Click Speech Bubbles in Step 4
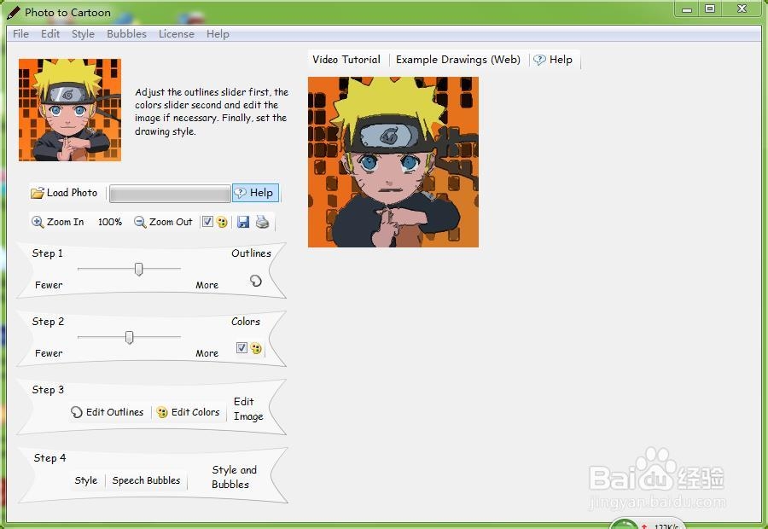 click(x=146, y=480)
